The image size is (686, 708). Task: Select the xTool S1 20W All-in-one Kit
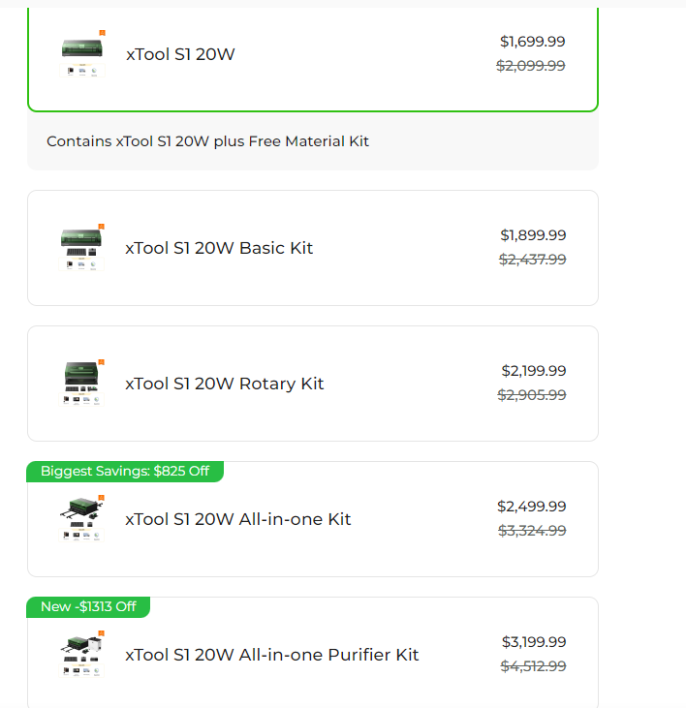click(x=237, y=519)
